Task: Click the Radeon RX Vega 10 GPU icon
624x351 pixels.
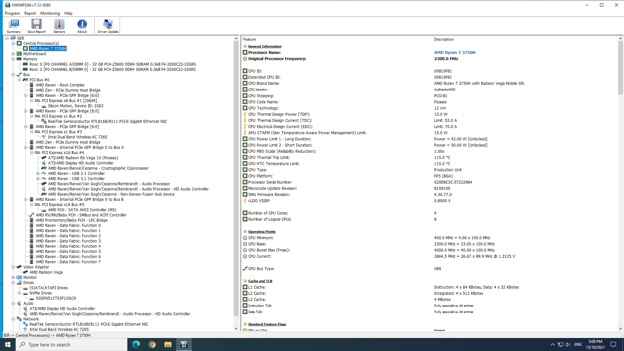Action: pyautogui.click(x=44, y=158)
